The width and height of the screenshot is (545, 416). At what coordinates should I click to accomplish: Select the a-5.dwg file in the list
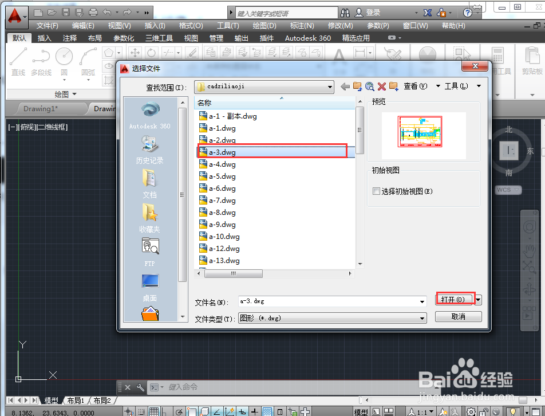220,176
